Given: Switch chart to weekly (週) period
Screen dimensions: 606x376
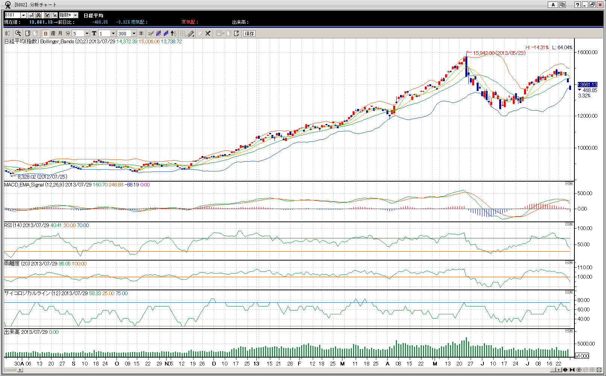Looking at the screenshot, I should (53, 33).
